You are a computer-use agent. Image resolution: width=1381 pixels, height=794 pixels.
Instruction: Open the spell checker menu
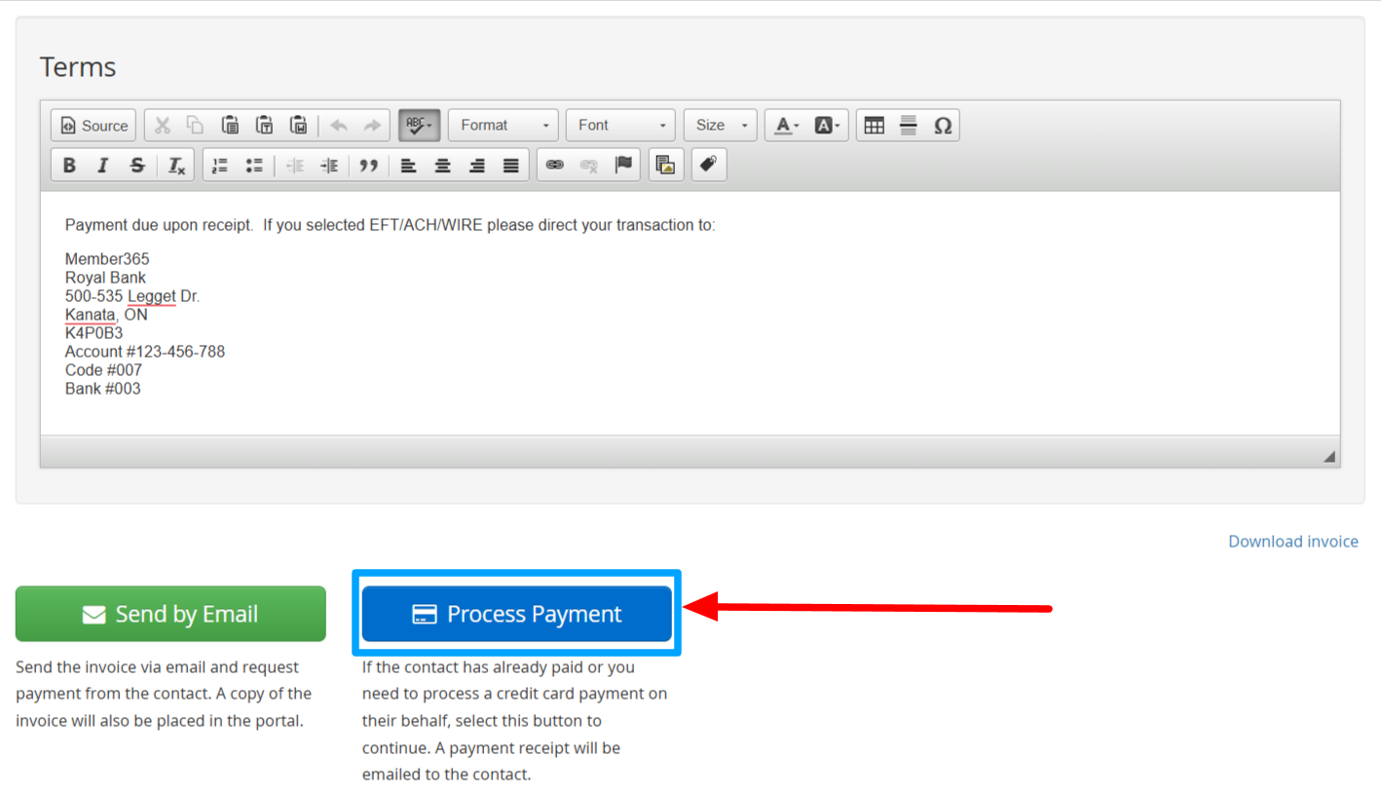pyautogui.click(x=420, y=126)
